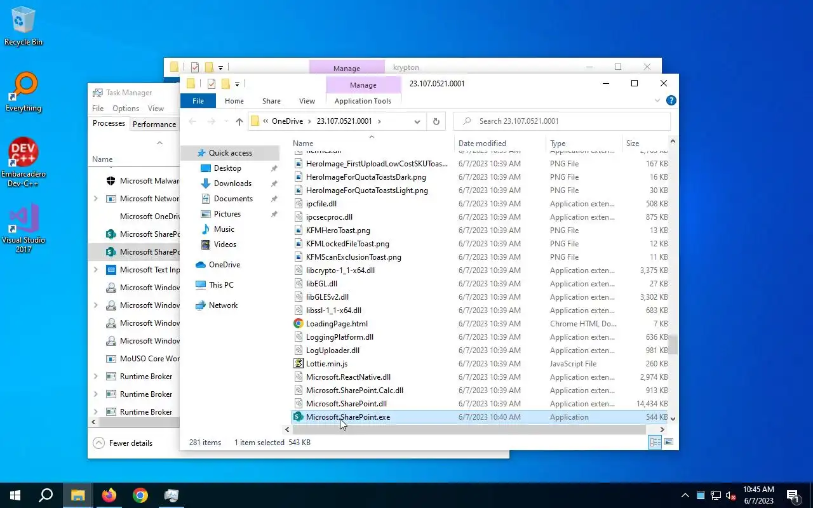Click the search box for 23.107.0521.0001

(x=562, y=121)
